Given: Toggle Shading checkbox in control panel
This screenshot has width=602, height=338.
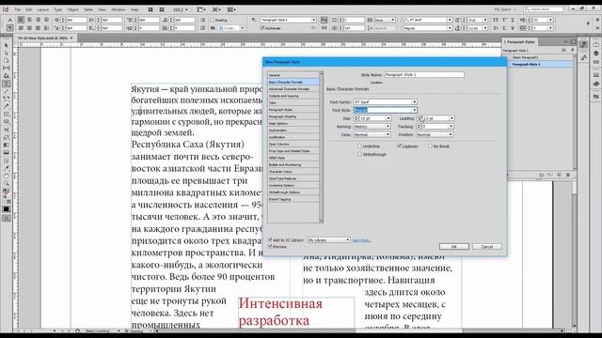Looking at the screenshot, I should (x=213, y=20).
